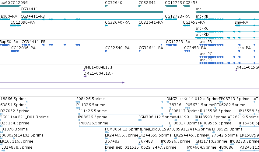Image resolution: width=259 pixels, height=152 pixels.
Task: Open the EP08117.3prime EST label
Action: [184, 111]
